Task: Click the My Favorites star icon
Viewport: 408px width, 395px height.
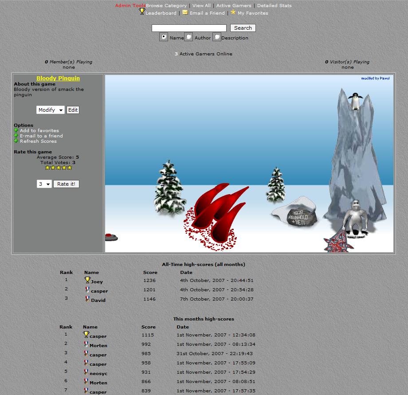Action: pyautogui.click(x=233, y=12)
